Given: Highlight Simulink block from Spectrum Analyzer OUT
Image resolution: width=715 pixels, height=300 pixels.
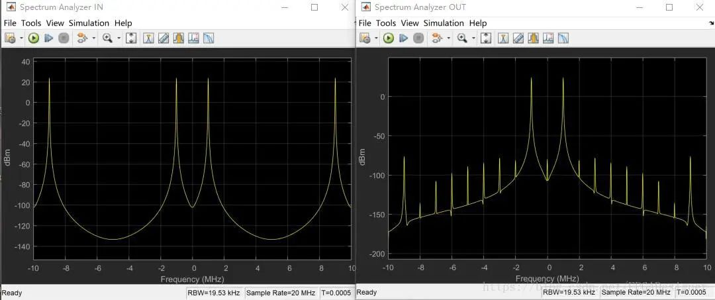Looking at the screenshot, I should point(437,38).
